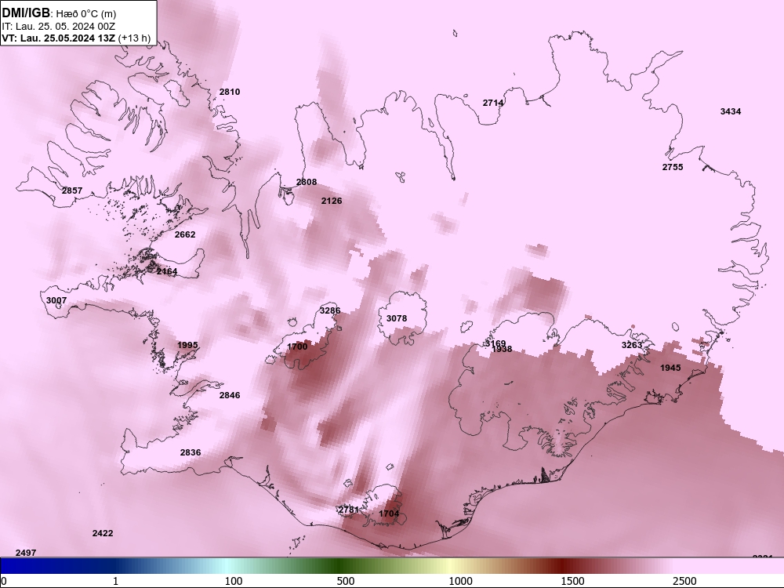Click the 'VT: Lau. 25.05.2024 13Z' line
Image resolution: width=784 pixels, height=588 pixels.
[x=59, y=38]
